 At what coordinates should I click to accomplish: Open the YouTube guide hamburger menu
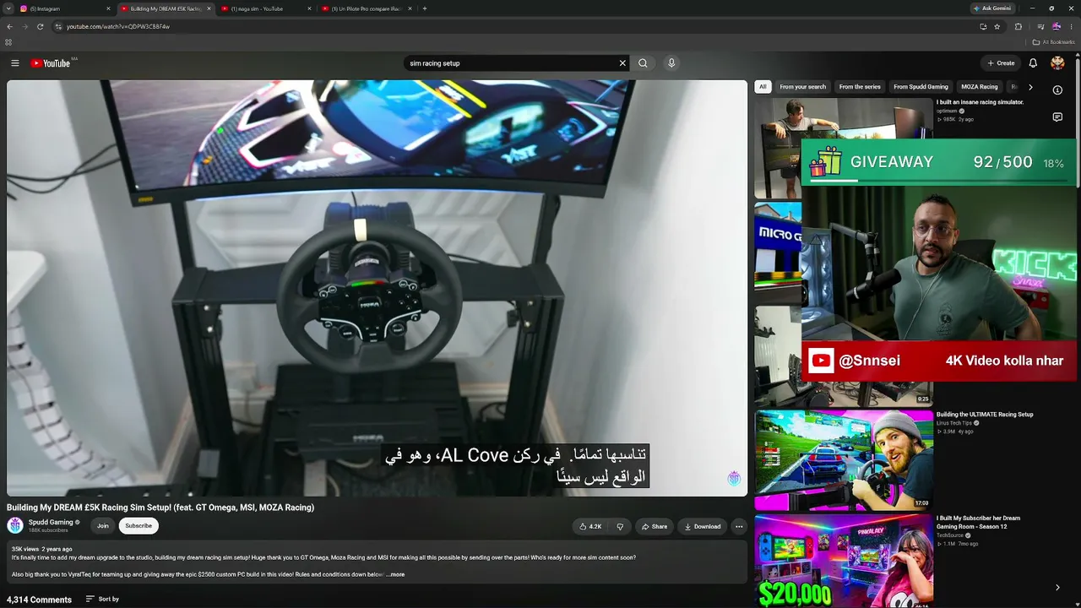pos(14,63)
